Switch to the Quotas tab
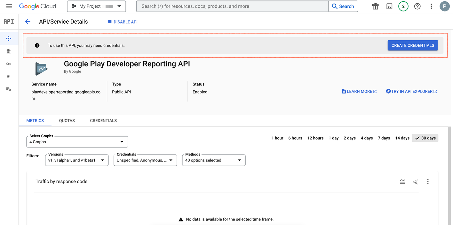This screenshot has width=453, height=225. pyautogui.click(x=67, y=121)
